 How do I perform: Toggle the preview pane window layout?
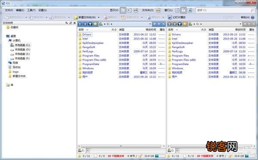(190, 10)
